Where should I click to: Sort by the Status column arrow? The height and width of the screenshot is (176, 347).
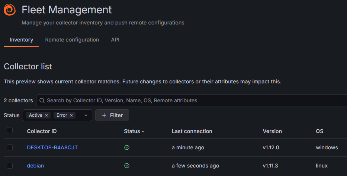click(x=143, y=132)
